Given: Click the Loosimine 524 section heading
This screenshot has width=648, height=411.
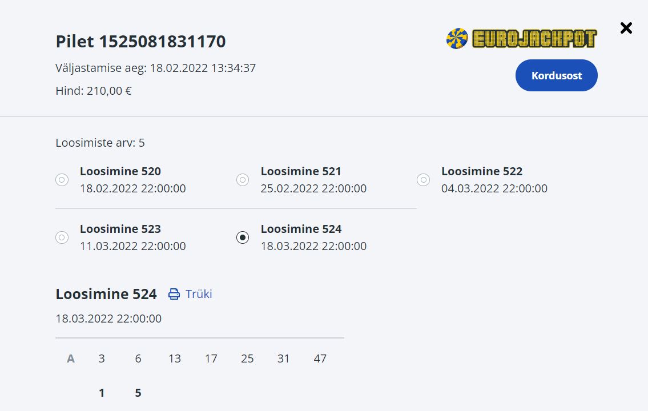Looking at the screenshot, I should [106, 294].
